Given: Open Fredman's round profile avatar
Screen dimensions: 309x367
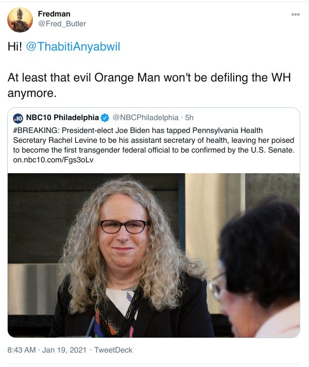Looking at the screenshot, I should (x=20, y=20).
